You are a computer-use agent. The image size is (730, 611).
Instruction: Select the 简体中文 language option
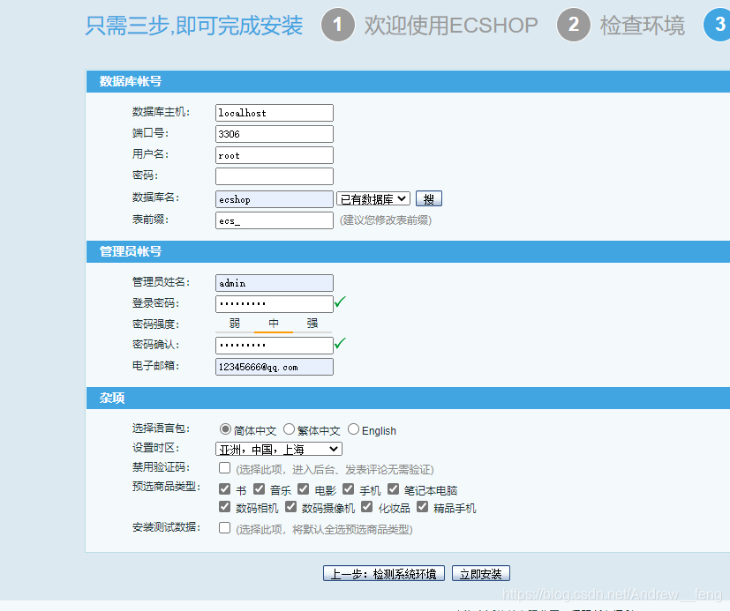[x=226, y=429]
